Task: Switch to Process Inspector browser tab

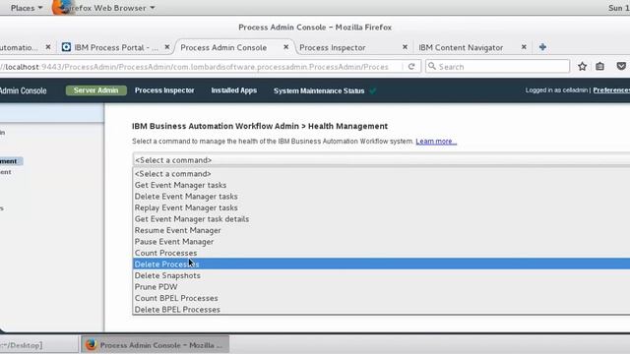Action: click(333, 47)
